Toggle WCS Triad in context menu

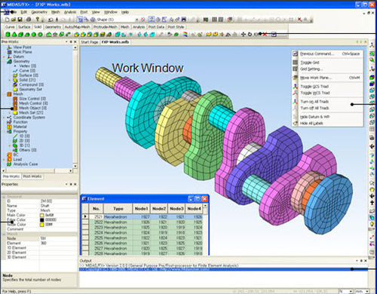(x=315, y=93)
